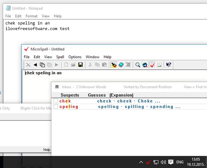Click the Inbox panel icon
This screenshot has width=207, height=168.
57,87
